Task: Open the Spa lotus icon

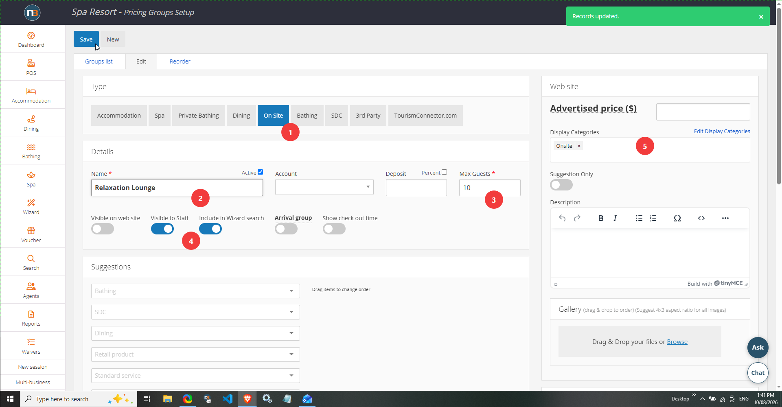Action: click(x=31, y=175)
